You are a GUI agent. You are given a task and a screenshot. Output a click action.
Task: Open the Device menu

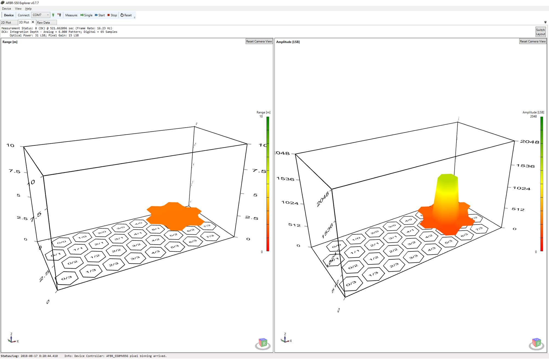[6, 8]
